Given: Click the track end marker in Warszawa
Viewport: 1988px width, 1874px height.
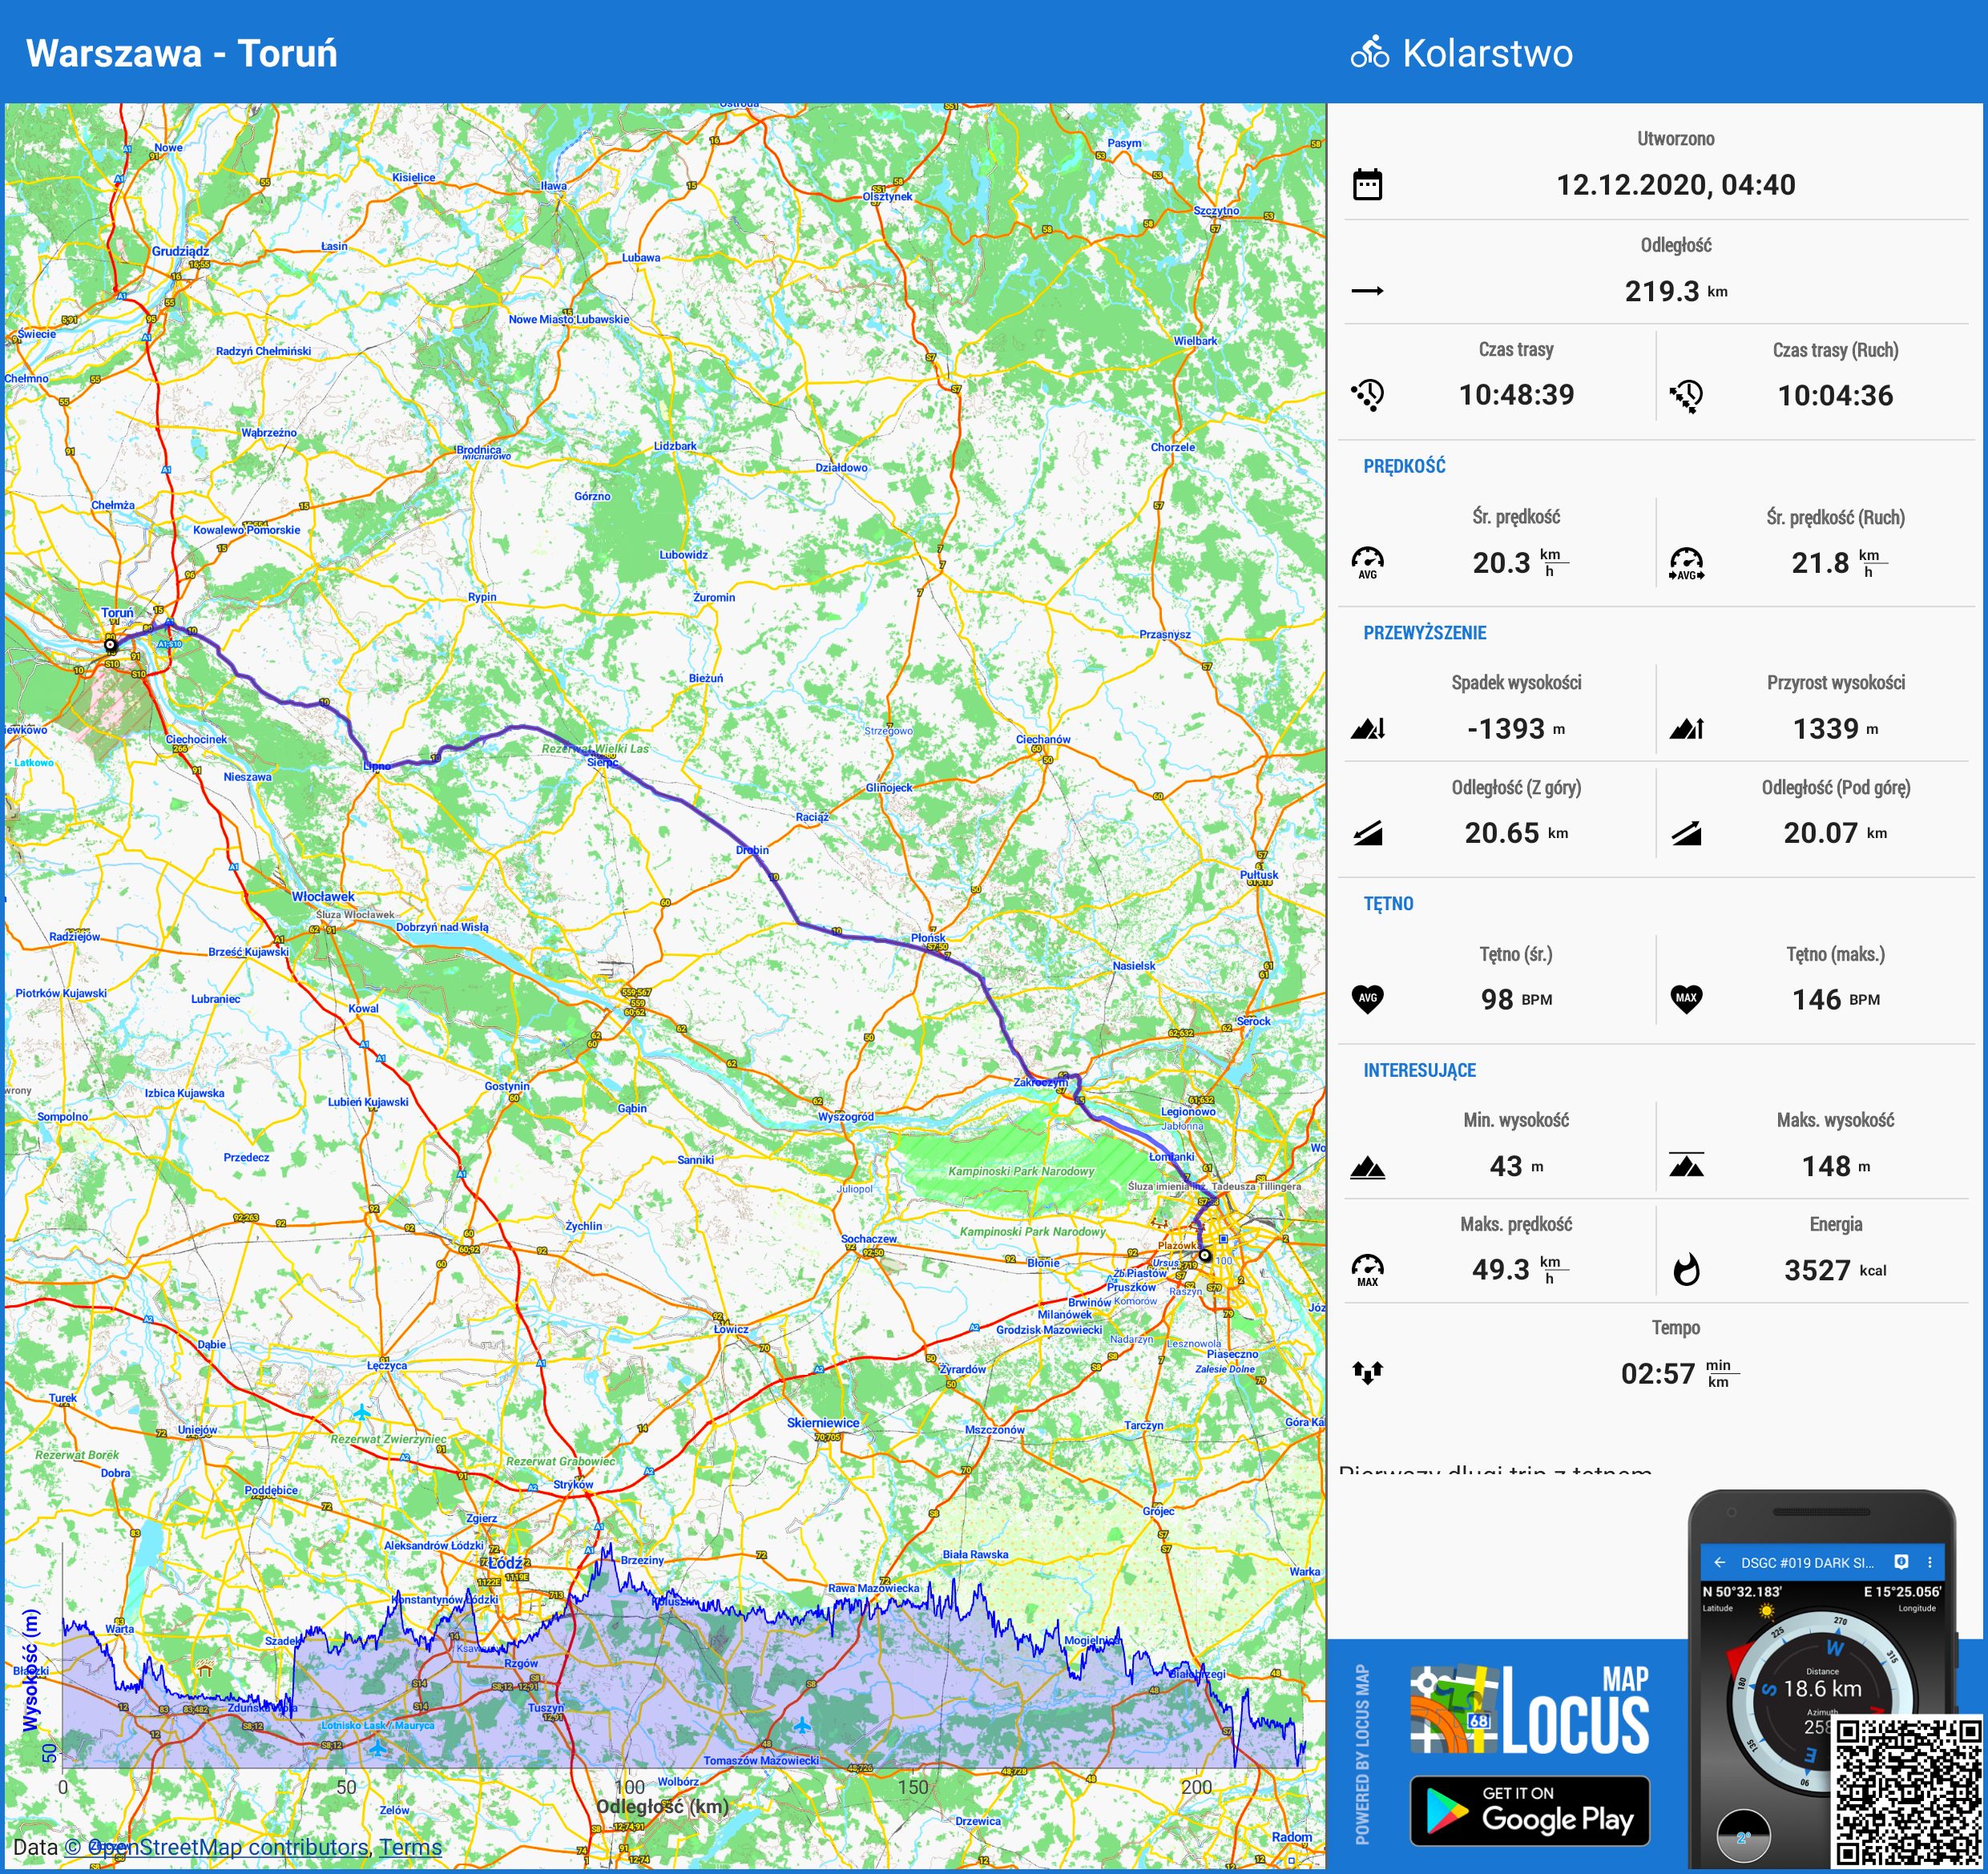Looking at the screenshot, I should coord(1205,1255).
